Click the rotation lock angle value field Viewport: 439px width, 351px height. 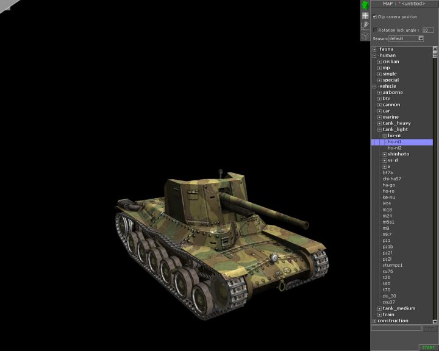(428, 30)
